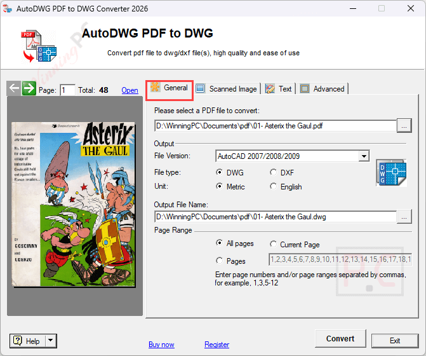Image resolution: width=426 pixels, height=356 pixels.
Task: Click the Open link
Action: pyautogui.click(x=130, y=90)
